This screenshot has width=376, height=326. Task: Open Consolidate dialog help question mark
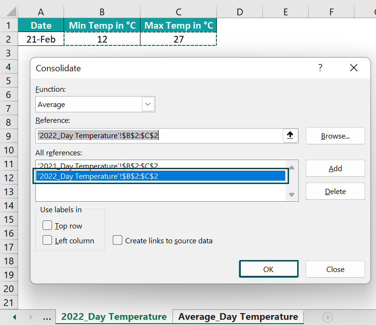[320, 68]
